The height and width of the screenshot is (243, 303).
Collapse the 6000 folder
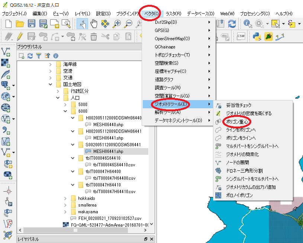point(65,111)
